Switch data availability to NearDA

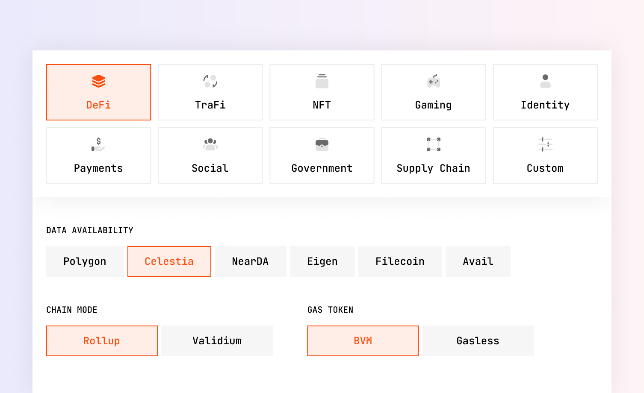[x=250, y=261]
